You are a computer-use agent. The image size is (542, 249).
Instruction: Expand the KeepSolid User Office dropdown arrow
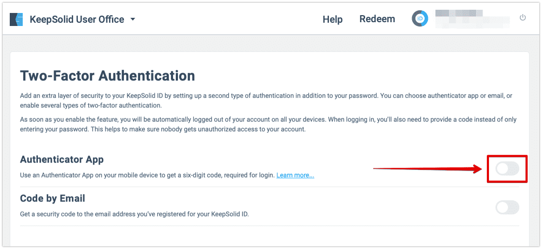click(x=133, y=19)
